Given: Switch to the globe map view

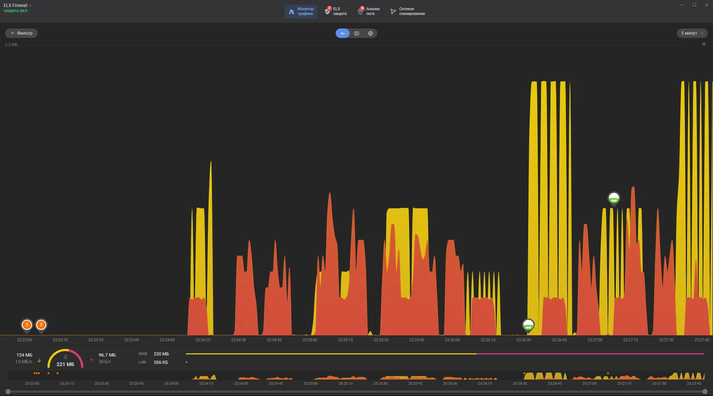Looking at the screenshot, I should [x=370, y=33].
